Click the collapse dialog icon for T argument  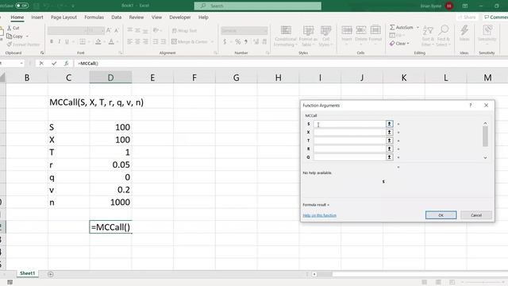click(389, 141)
